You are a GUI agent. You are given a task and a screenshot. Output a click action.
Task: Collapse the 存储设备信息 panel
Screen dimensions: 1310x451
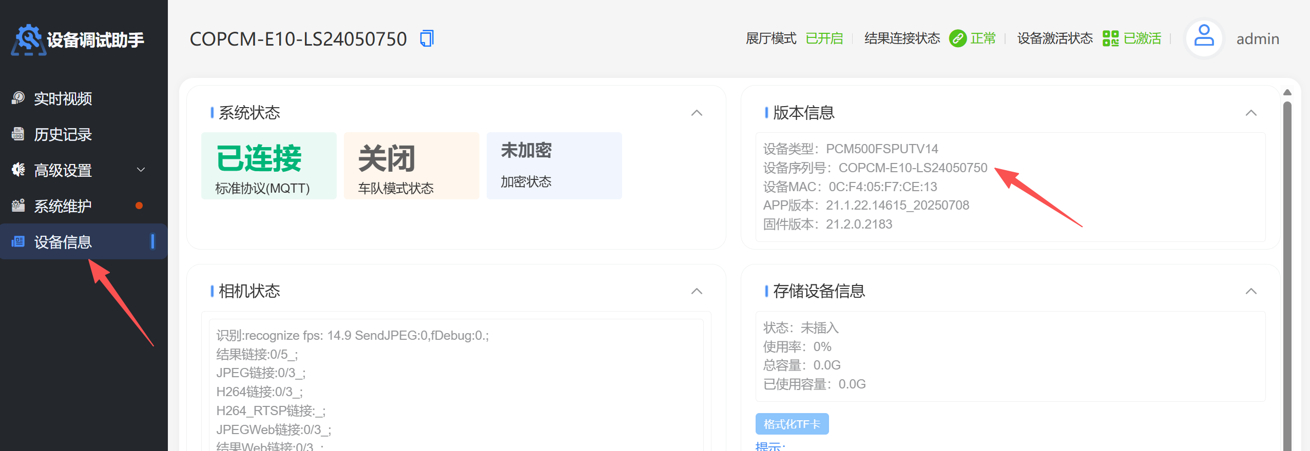(x=1251, y=291)
